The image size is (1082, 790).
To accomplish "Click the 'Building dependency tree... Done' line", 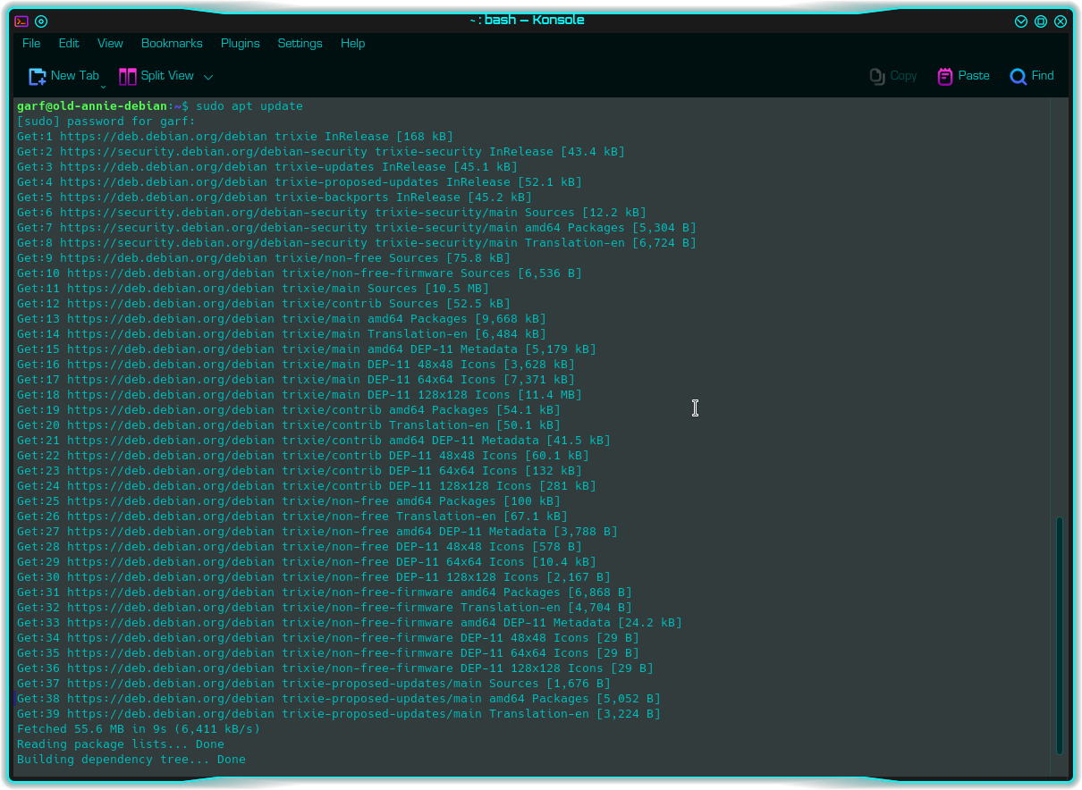I will pyautogui.click(x=131, y=760).
